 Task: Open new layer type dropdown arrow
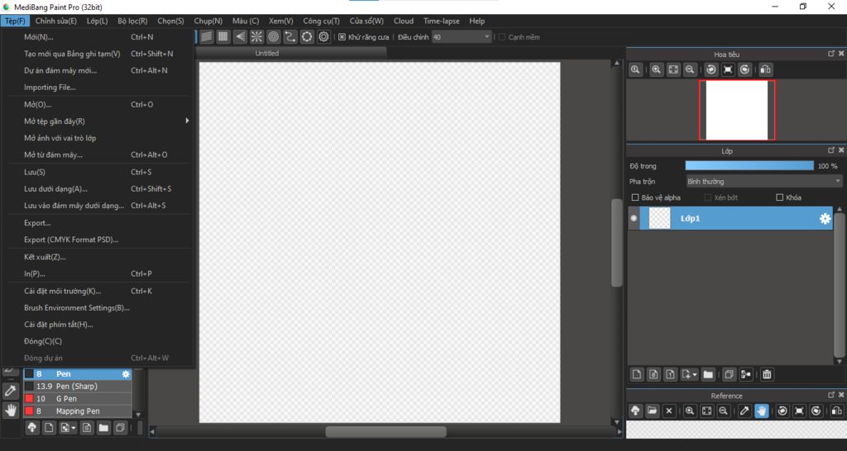(694, 374)
